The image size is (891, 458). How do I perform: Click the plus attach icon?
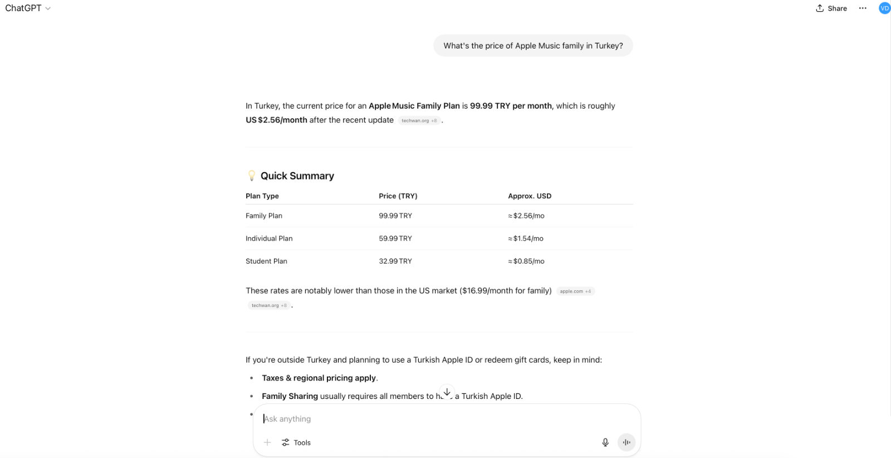click(267, 442)
